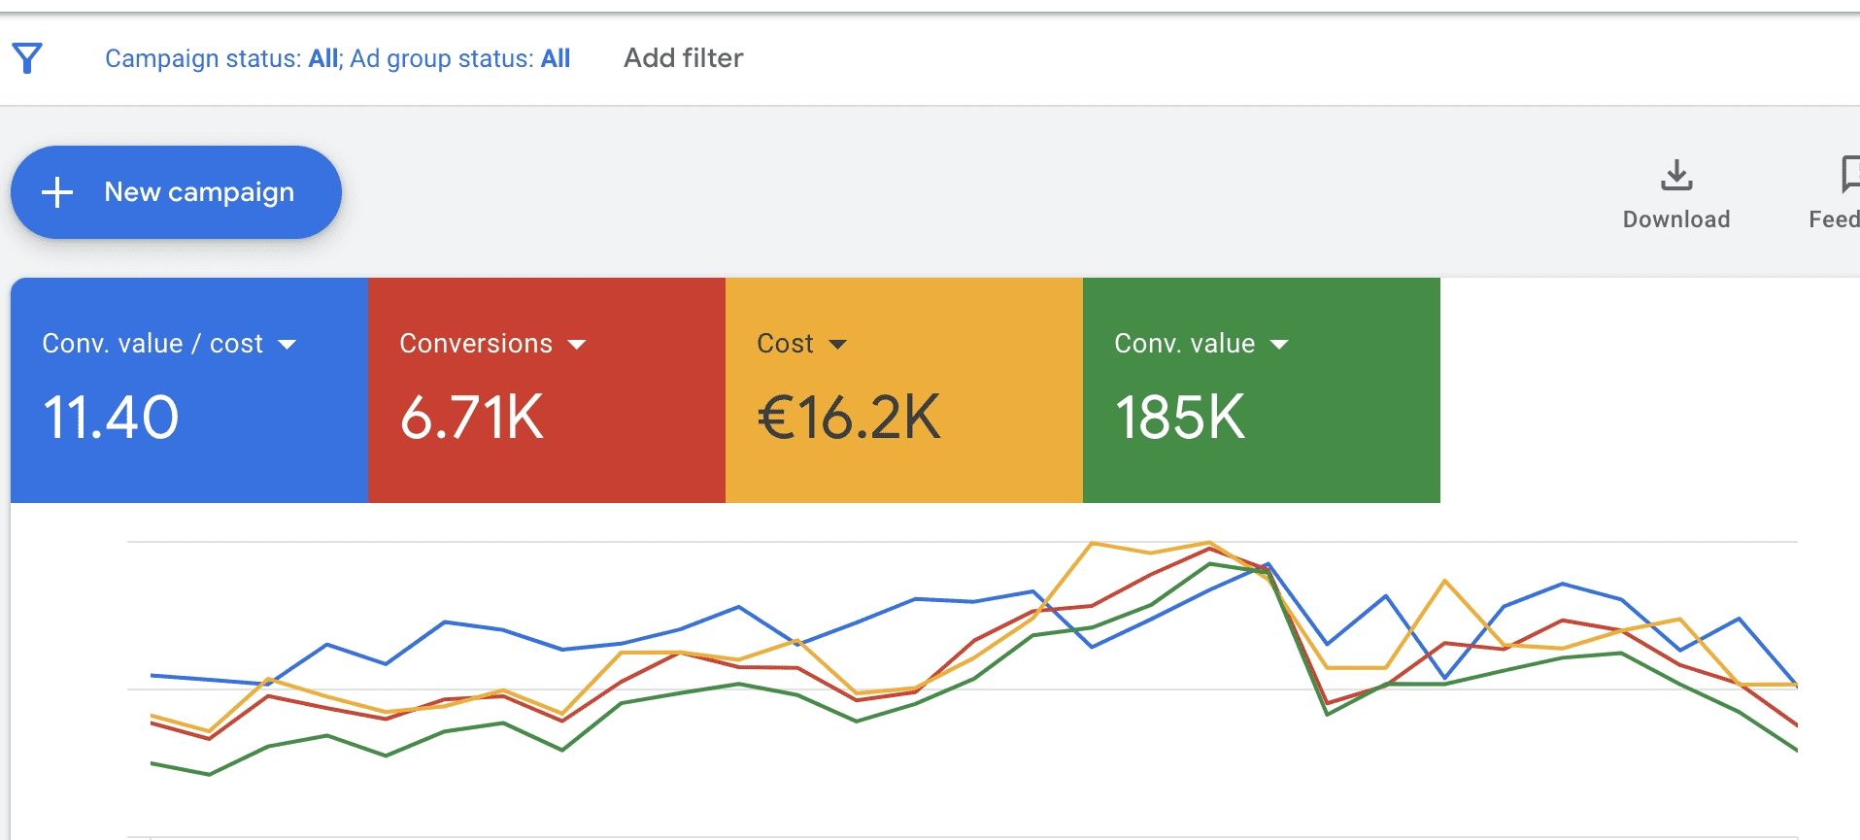Click the Download arrow icon
This screenshot has width=1860, height=840.
pos(1675,176)
